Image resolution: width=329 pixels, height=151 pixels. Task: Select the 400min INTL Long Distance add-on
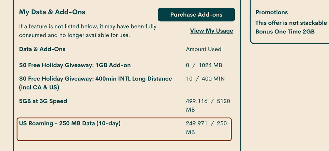click(95, 79)
